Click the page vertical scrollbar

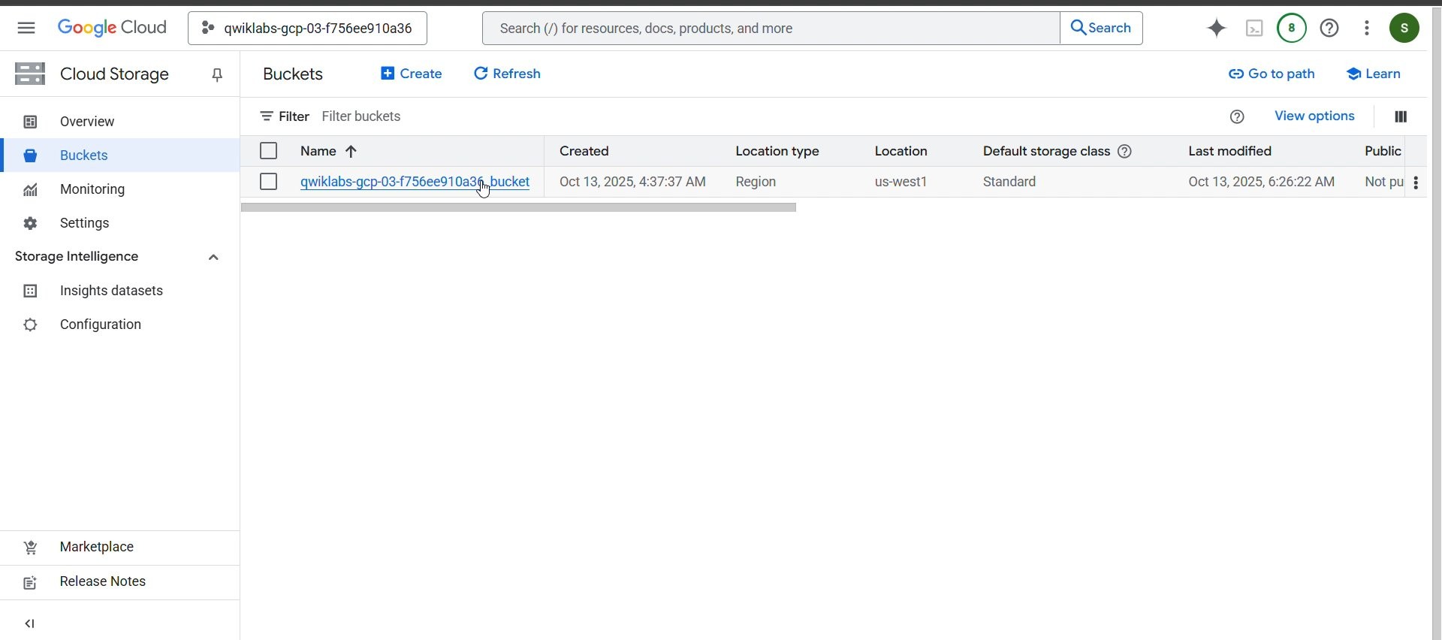point(1436,323)
